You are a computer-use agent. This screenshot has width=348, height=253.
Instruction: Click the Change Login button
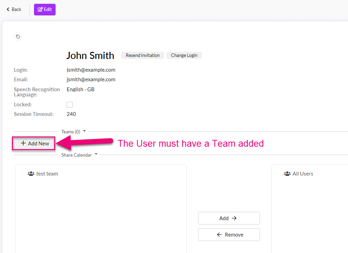click(x=184, y=55)
